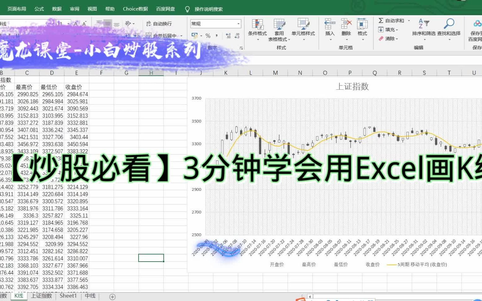Click the decrease font size icon

point(84,24)
